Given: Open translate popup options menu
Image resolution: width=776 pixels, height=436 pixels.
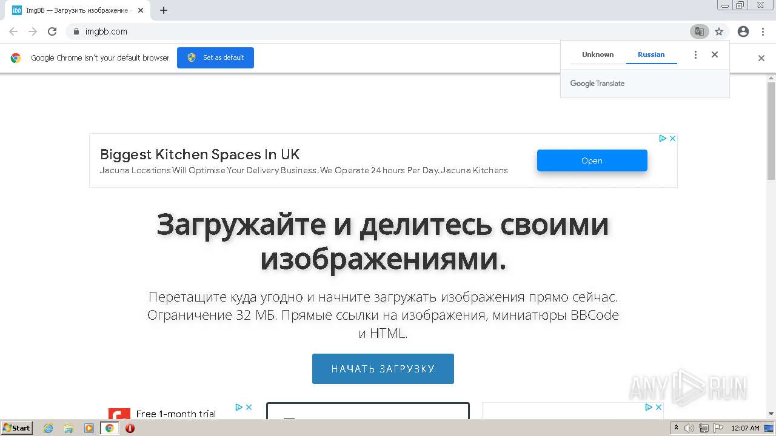Looking at the screenshot, I should (695, 54).
